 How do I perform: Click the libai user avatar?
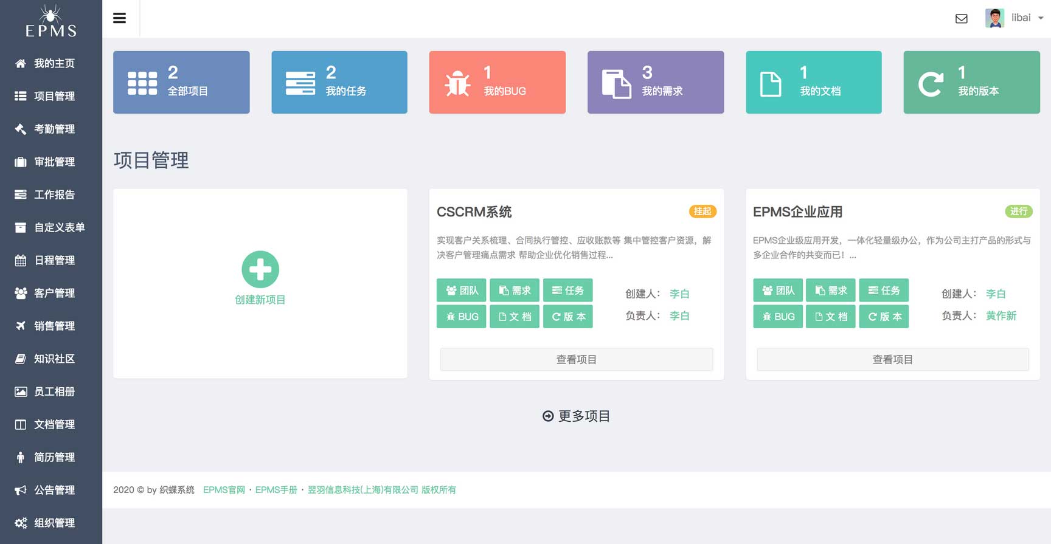click(x=994, y=18)
